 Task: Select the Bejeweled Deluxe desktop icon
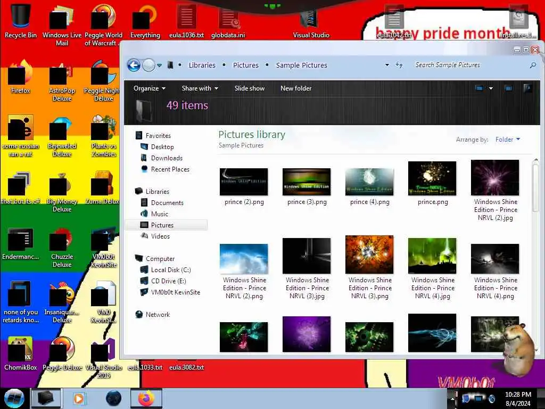tap(62, 136)
